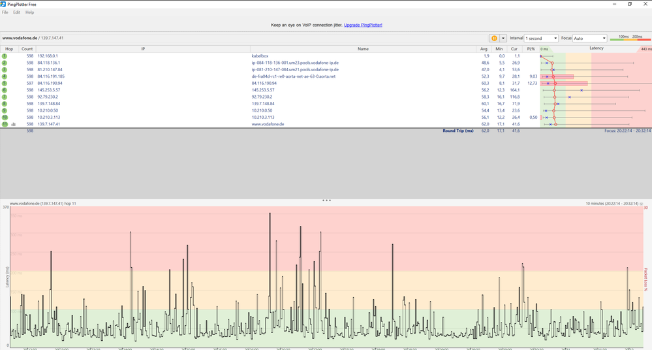652x350 pixels.
Task: Click the PL% column header
Action: 531,49
